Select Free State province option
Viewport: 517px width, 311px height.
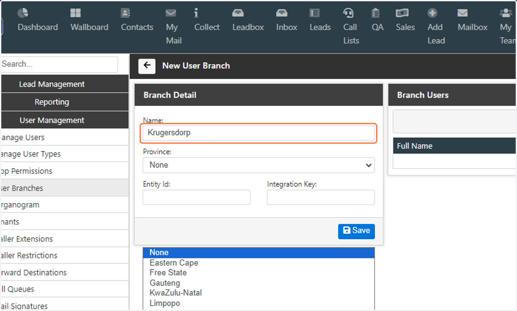pyautogui.click(x=258, y=273)
